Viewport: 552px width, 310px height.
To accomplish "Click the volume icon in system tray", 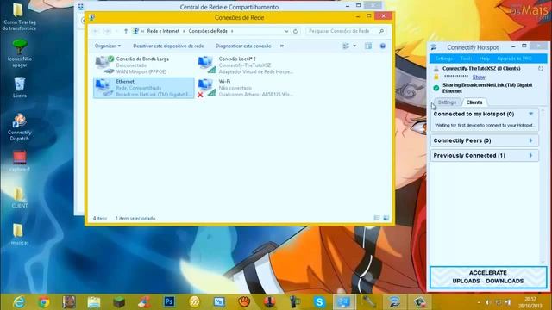I will pyautogui.click(x=488, y=302).
